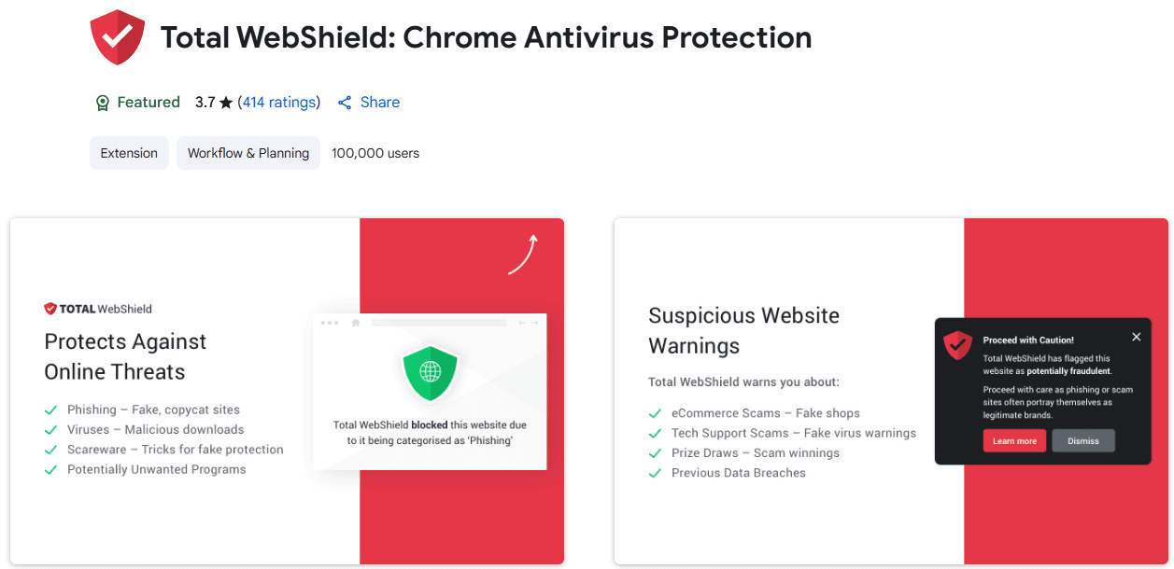Image resolution: width=1174 pixels, height=569 pixels.
Task: Click the checkmark beside Phishing – Fake, copycat sites
Action: tap(50, 409)
